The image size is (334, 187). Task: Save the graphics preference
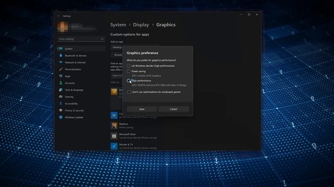(x=142, y=109)
